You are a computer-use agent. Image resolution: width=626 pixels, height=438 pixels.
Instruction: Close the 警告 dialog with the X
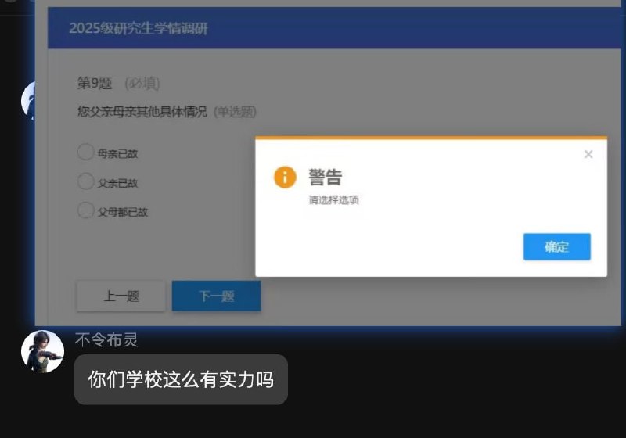click(x=588, y=154)
